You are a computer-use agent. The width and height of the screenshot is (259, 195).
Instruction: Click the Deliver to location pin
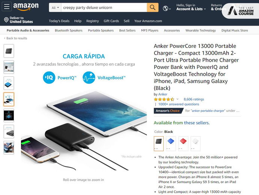point(6,20)
